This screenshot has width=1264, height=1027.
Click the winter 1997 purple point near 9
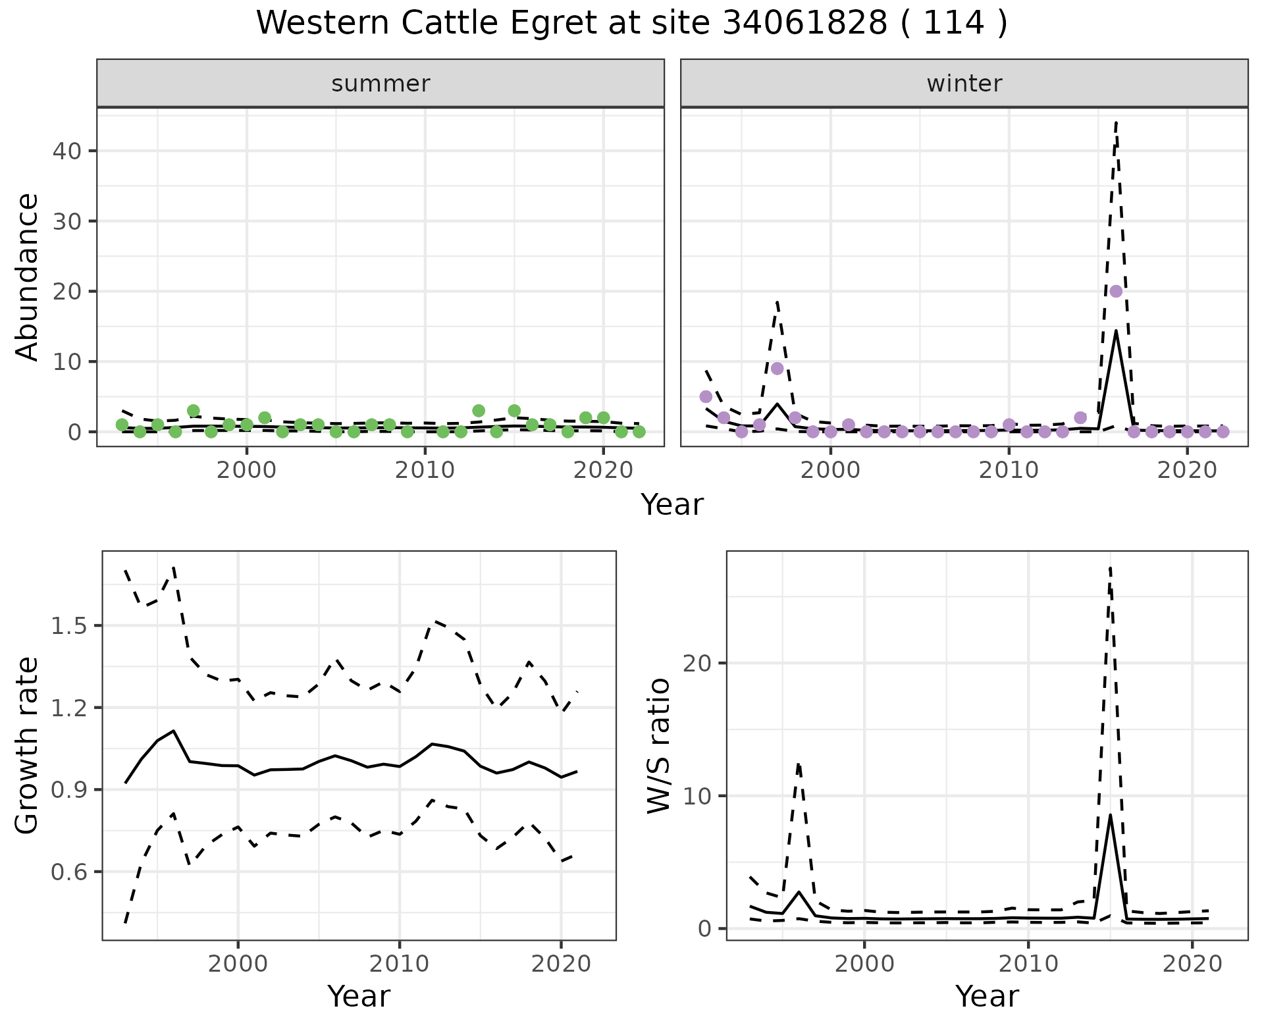pyautogui.click(x=777, y=368)
